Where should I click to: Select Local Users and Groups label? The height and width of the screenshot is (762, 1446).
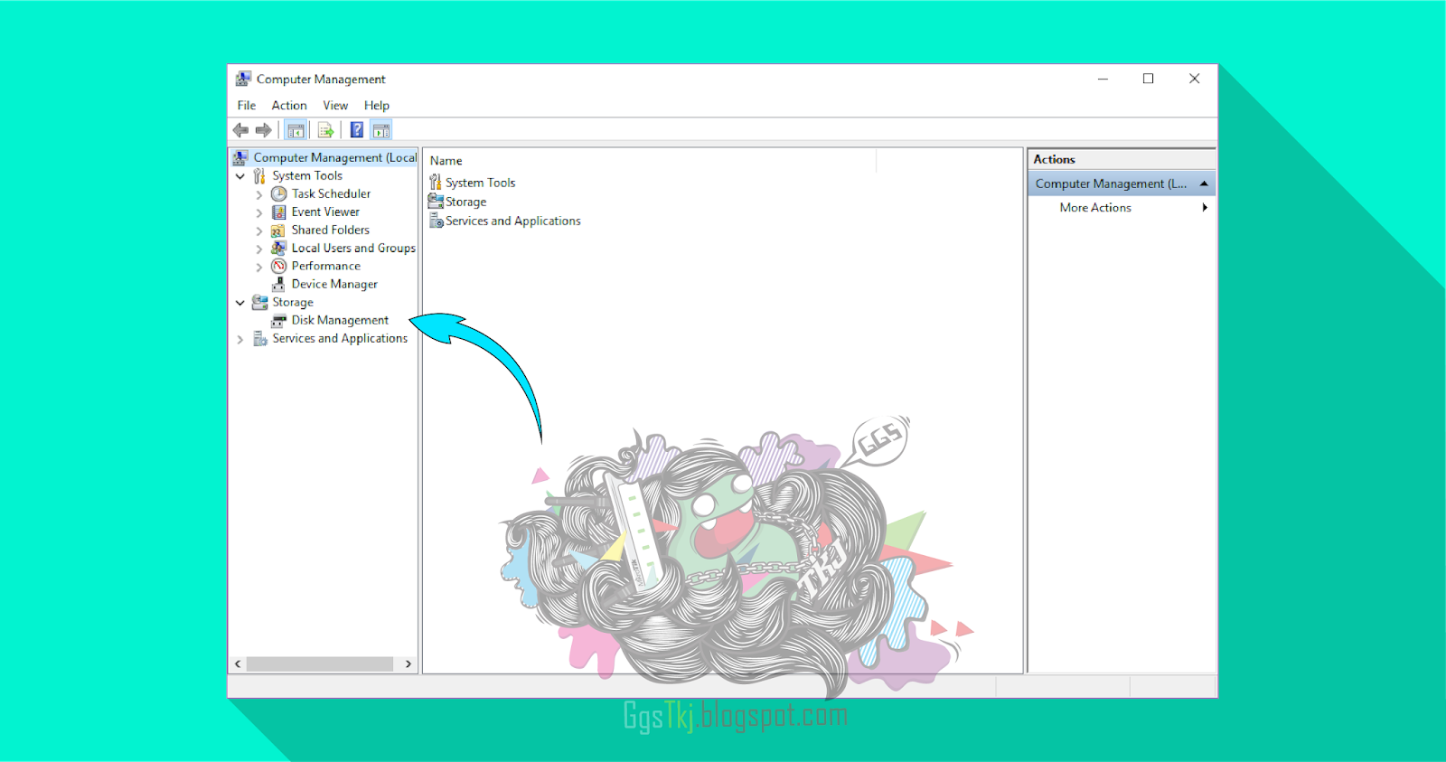tap(353, 248)
